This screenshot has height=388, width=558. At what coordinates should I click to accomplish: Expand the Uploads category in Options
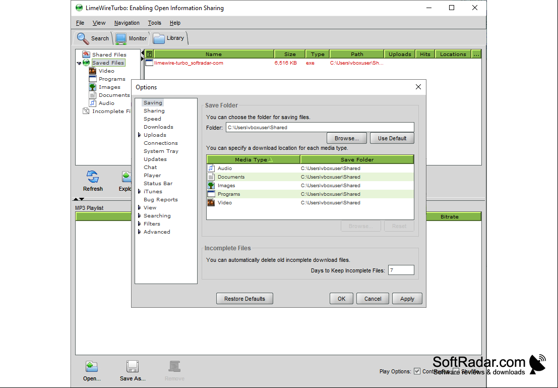(140, 135)
